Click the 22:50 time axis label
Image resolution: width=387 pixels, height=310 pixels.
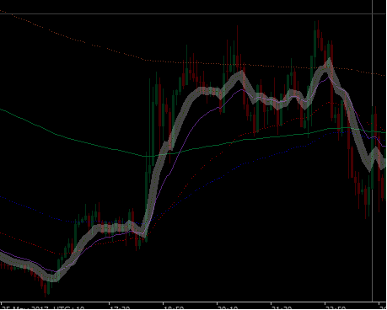tap(336, 307)
